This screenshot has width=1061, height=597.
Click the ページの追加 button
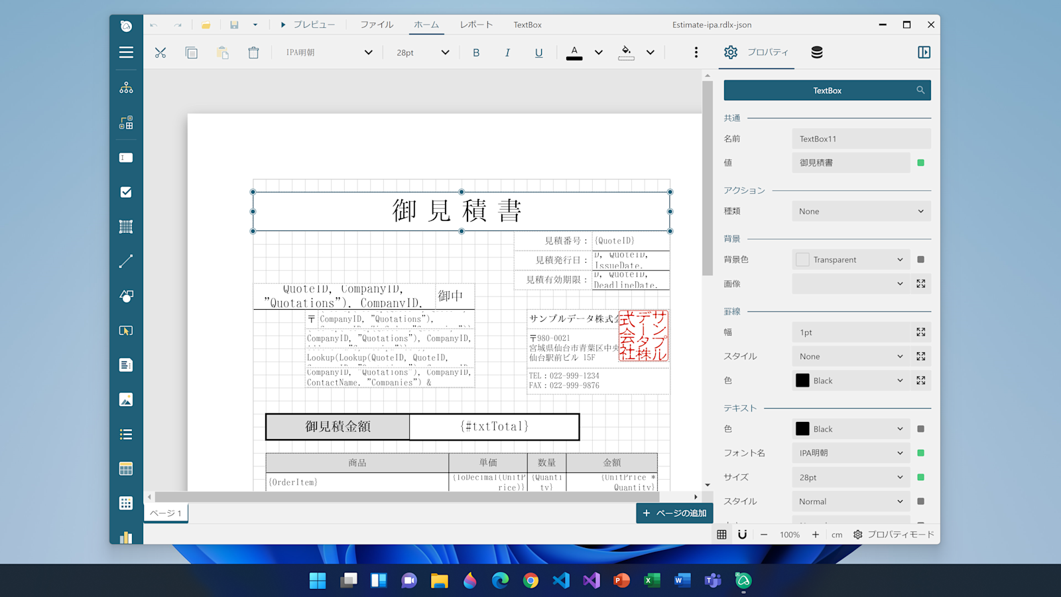[674, 513]
